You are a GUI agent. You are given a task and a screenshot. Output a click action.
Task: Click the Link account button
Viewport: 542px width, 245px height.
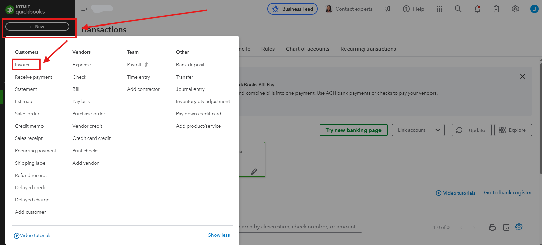coord(411,130)
